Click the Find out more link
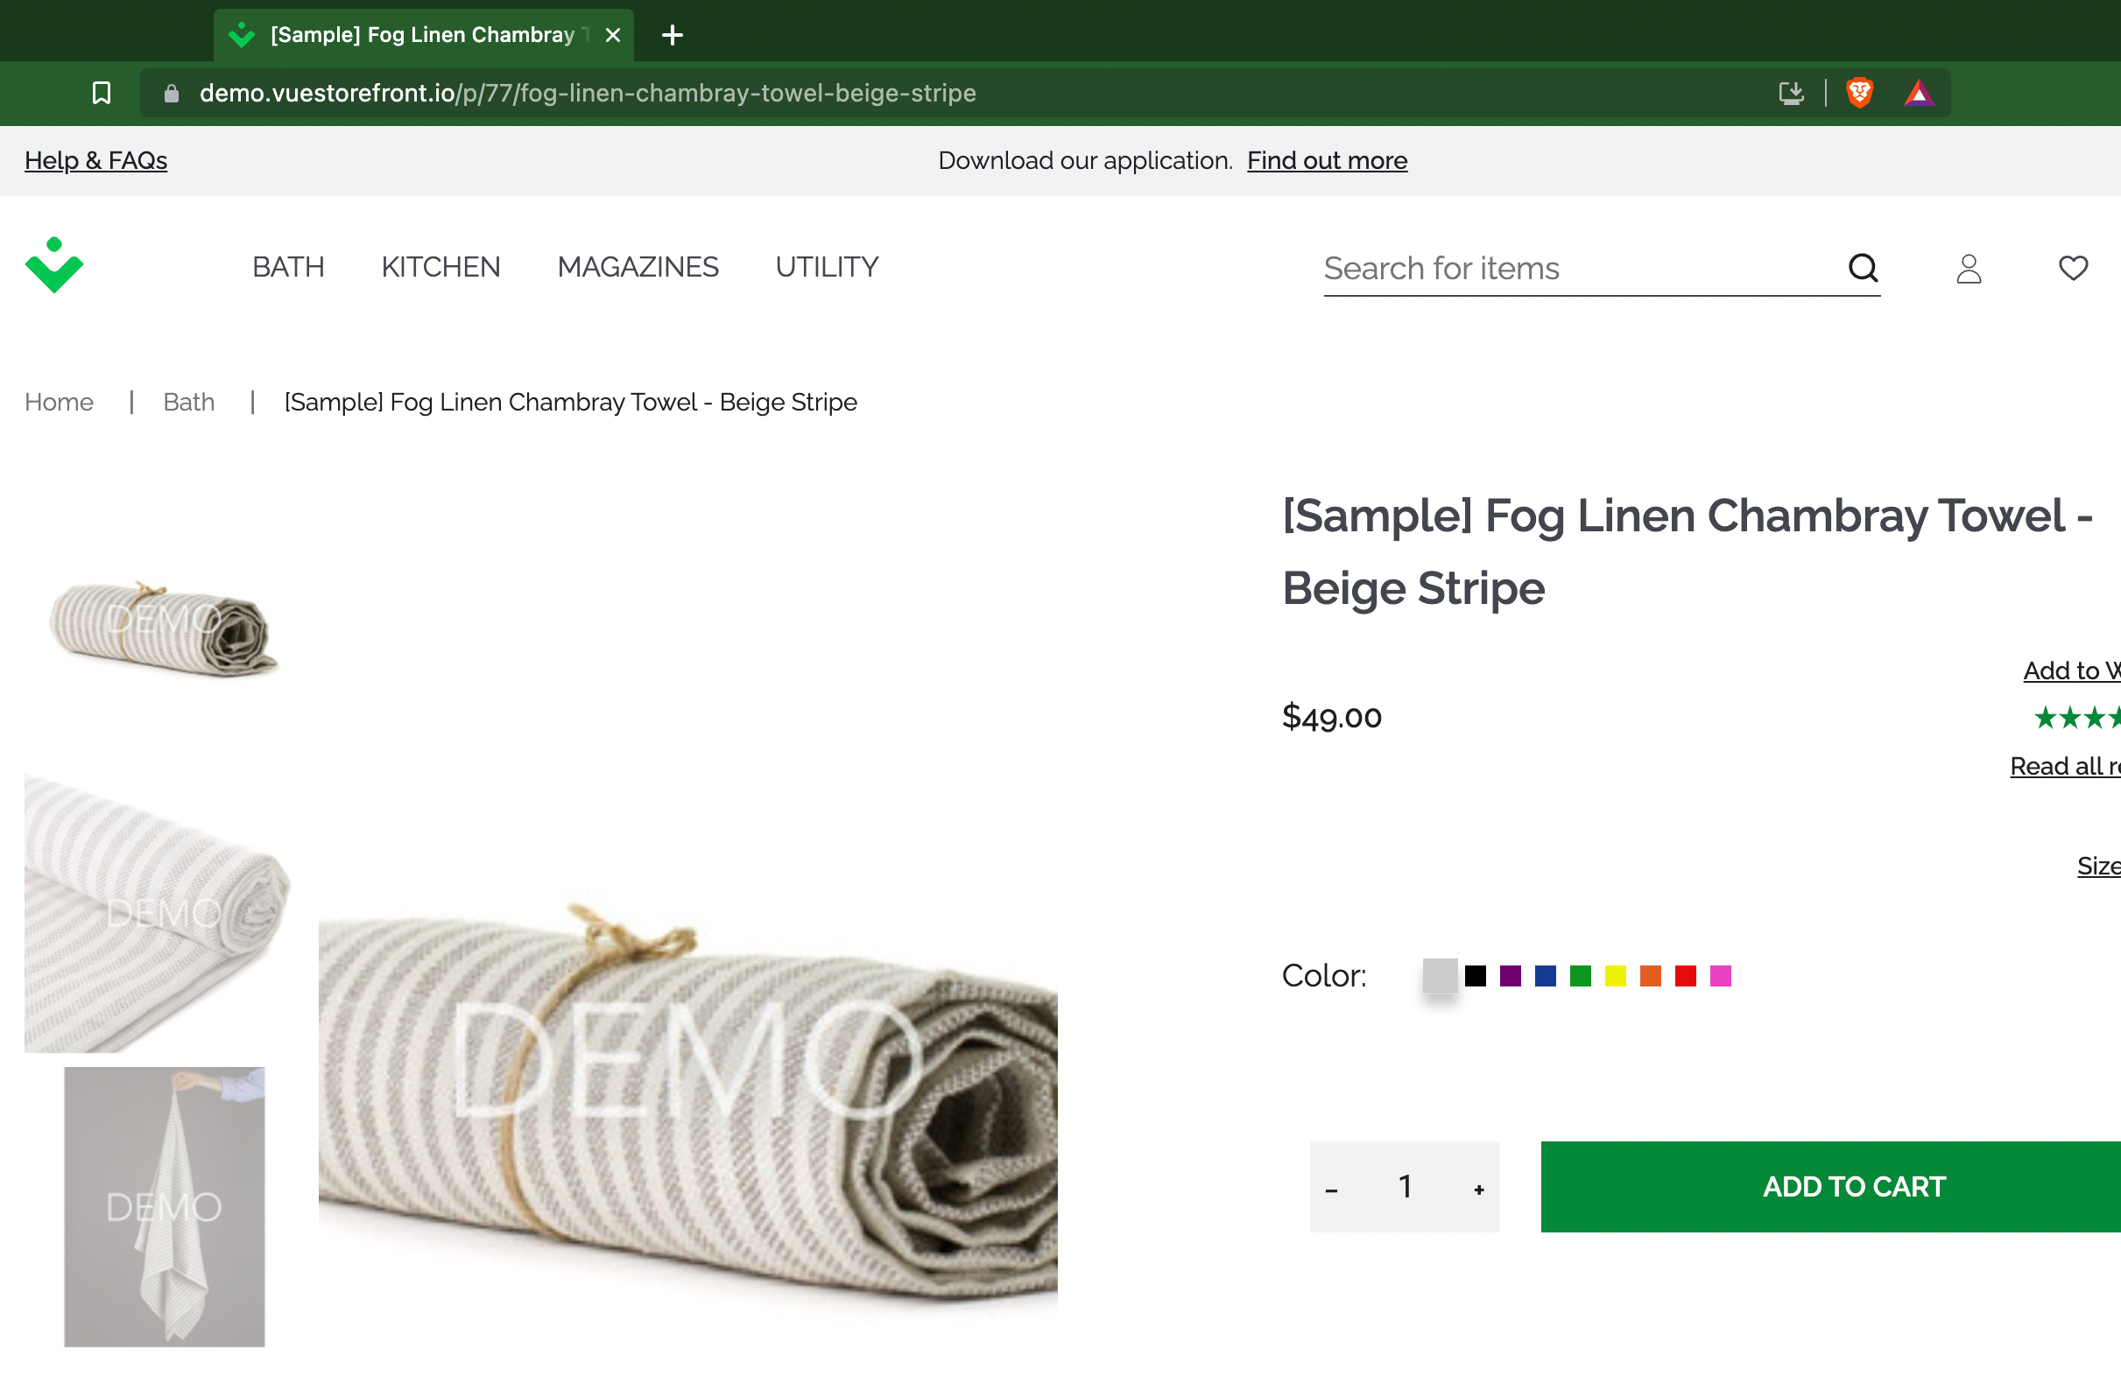The image size is (2121, 1383). [1326, 160]
